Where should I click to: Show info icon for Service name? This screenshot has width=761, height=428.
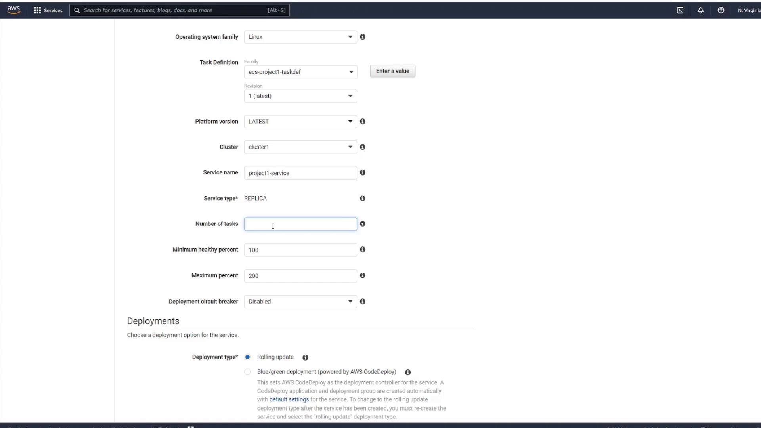point(363,172)
